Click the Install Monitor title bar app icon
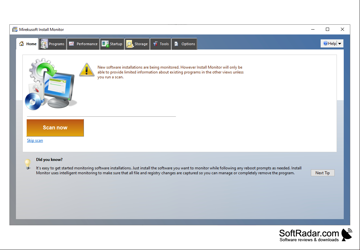This screenshot has width=360, height=250. point(15,29)
